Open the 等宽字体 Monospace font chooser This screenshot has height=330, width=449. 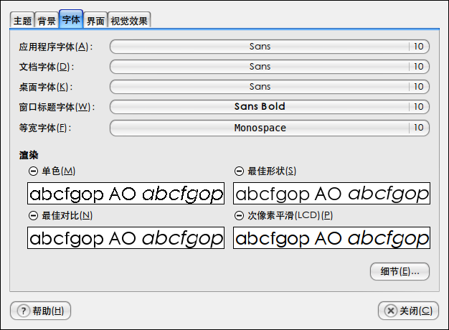click(270, 128)
